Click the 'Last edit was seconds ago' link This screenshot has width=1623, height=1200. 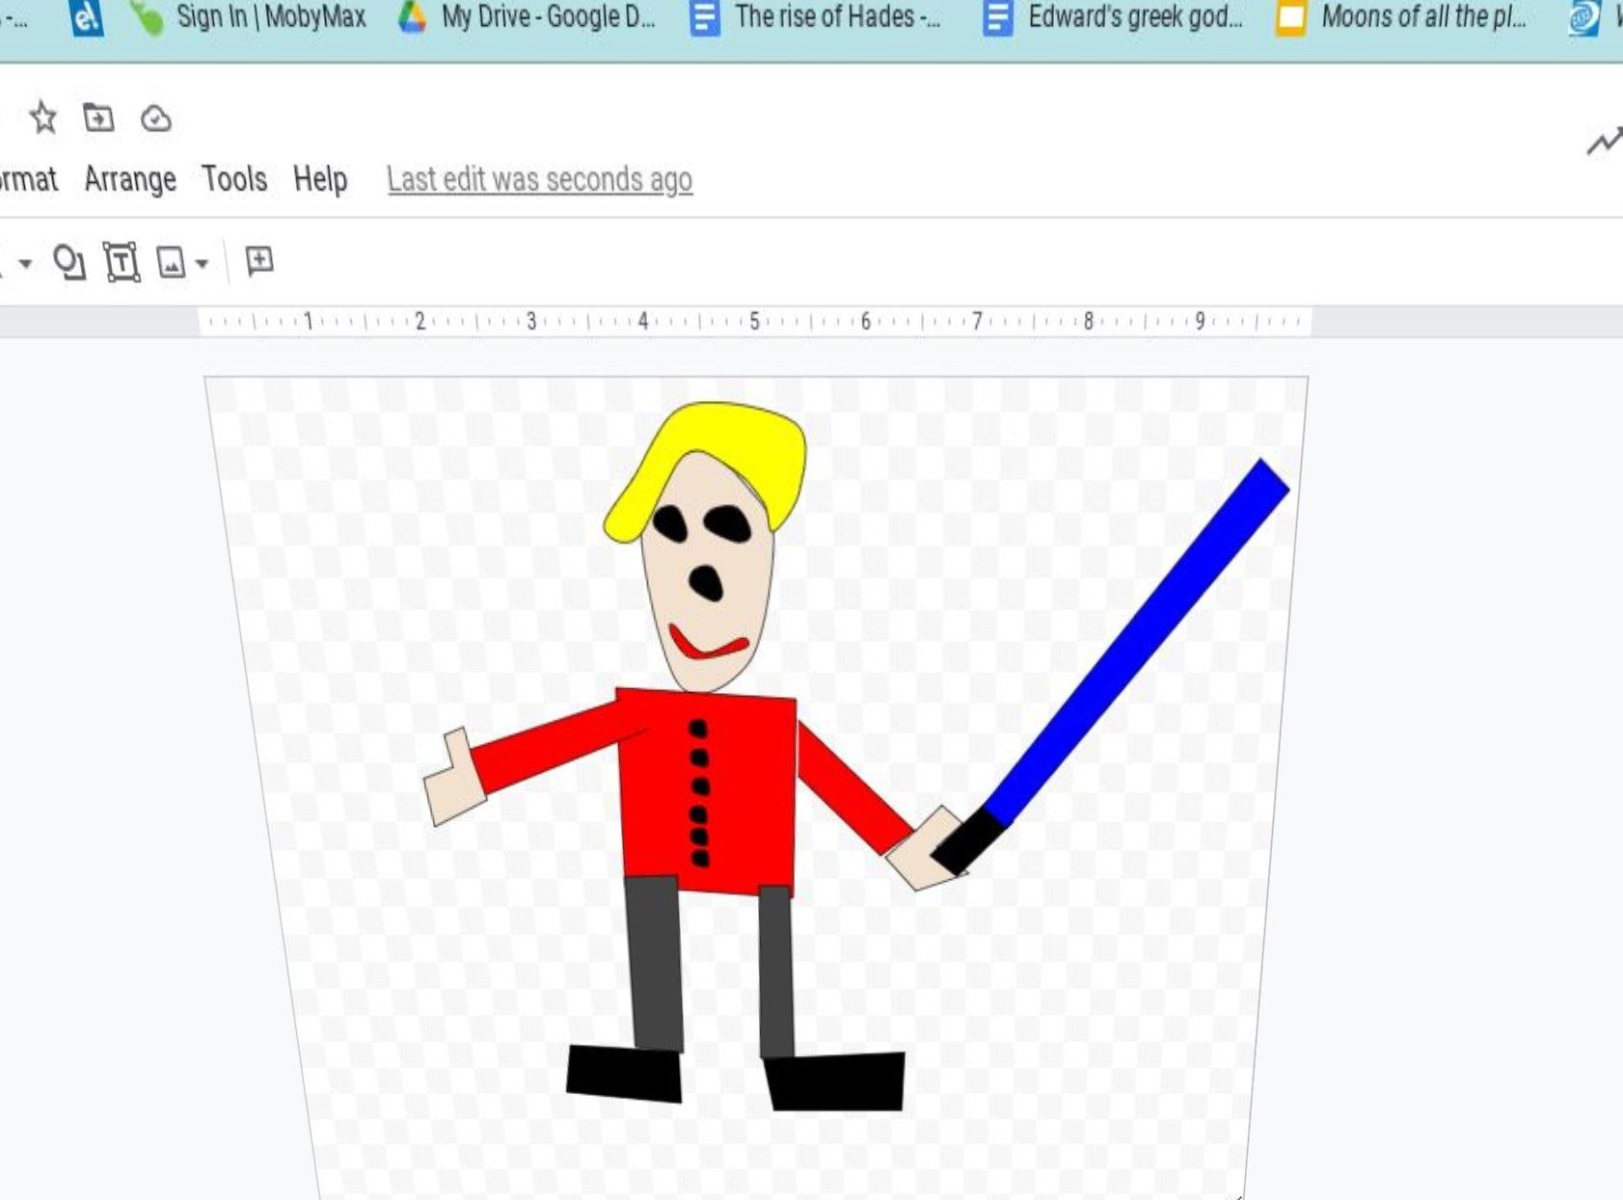(x=539, y=179)
